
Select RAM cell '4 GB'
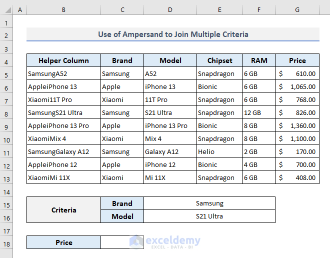coord(259,165)
